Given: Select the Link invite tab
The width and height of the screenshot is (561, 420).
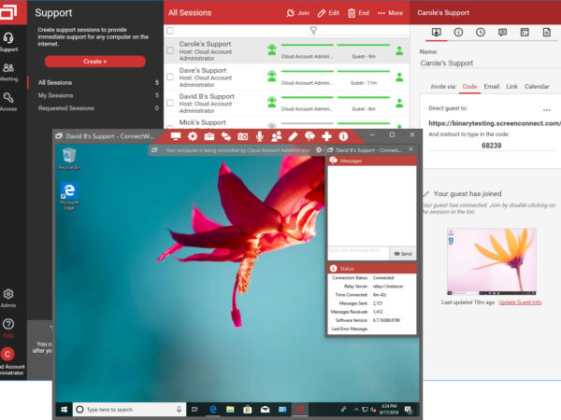Looking at the screenshot, I should (x=511, y=87).
